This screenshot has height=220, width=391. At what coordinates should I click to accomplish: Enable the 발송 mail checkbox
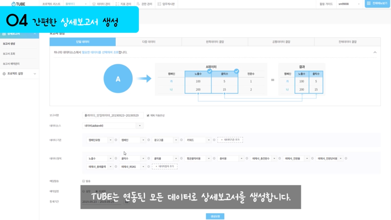click(x=83, y=181)
